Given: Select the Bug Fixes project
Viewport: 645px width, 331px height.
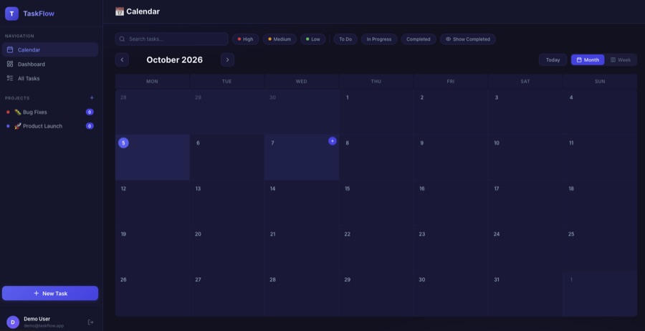Looking at the screenshot, I should point(50,112).
